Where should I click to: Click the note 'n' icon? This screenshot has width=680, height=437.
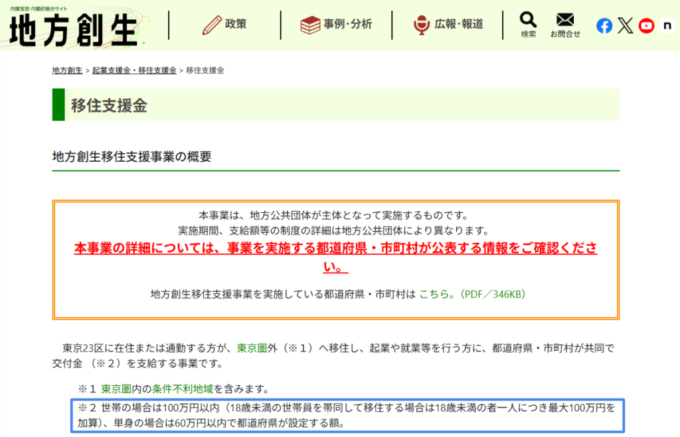pos(667,26)
